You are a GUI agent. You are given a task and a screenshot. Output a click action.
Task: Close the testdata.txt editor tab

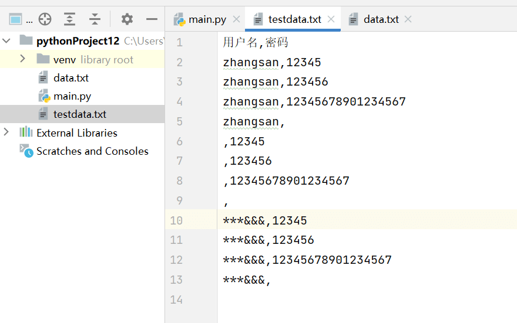click(331, 19)
